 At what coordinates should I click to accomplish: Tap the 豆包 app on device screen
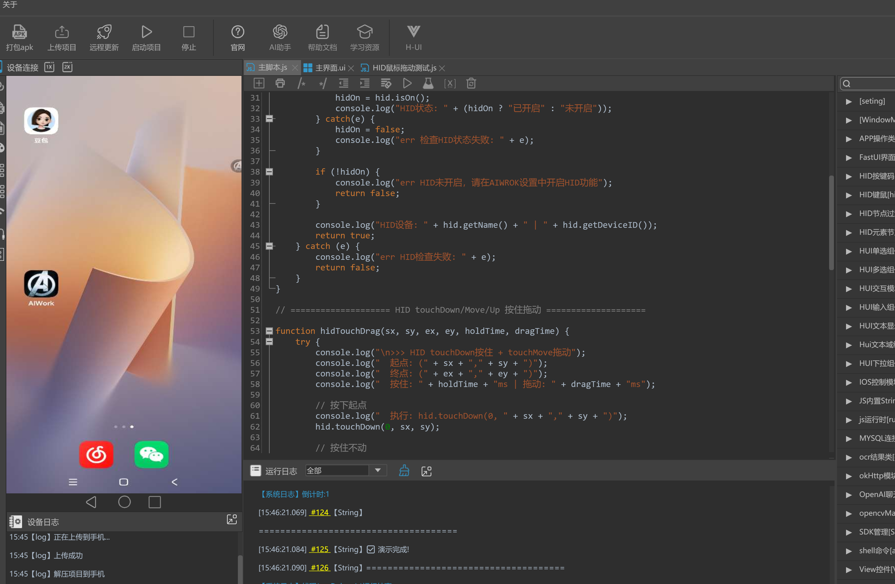41,121
